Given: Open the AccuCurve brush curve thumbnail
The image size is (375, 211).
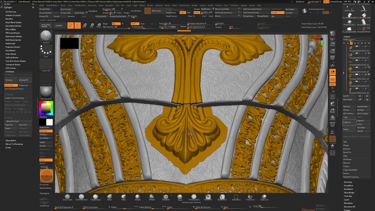Looking at the screenshot, I should click(x=46, y=176).
